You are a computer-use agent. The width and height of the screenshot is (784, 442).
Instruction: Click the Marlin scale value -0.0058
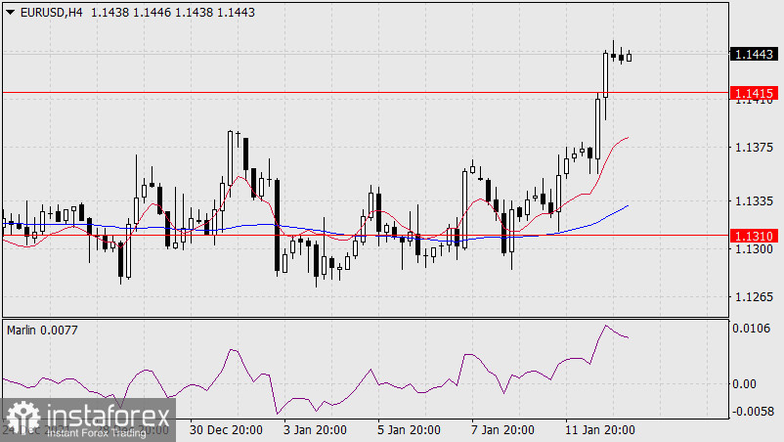tap(753, 411)
